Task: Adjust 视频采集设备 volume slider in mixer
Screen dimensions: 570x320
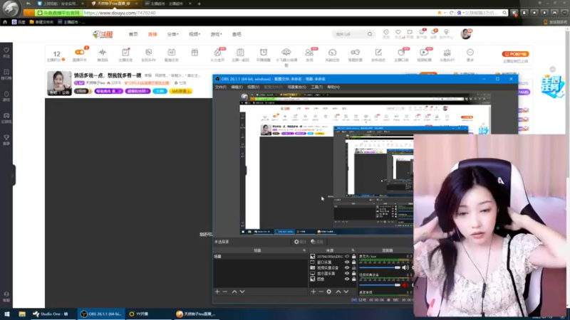Action: pos(380,285)
